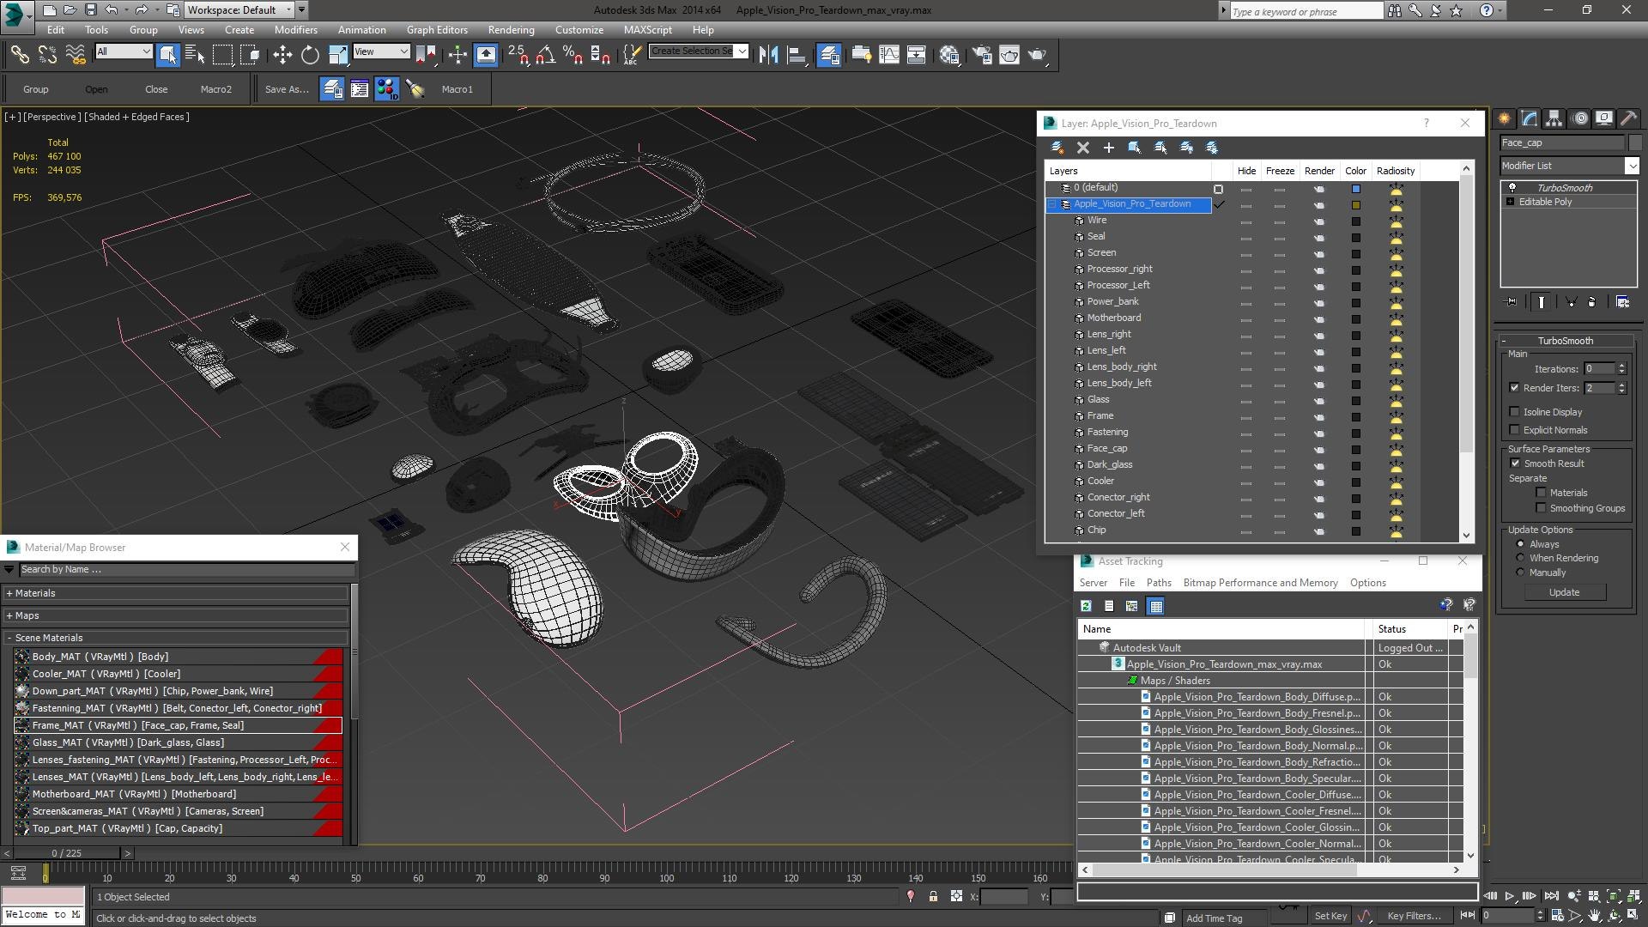The image size is (1648, 927).
Task: Open the Modifier List dropdown
Action: pyautogui.click(x=1569, y=166)
